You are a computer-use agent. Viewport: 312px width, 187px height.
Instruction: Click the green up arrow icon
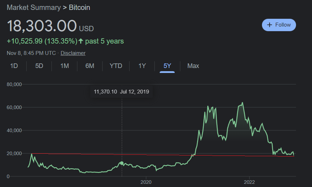81,41
